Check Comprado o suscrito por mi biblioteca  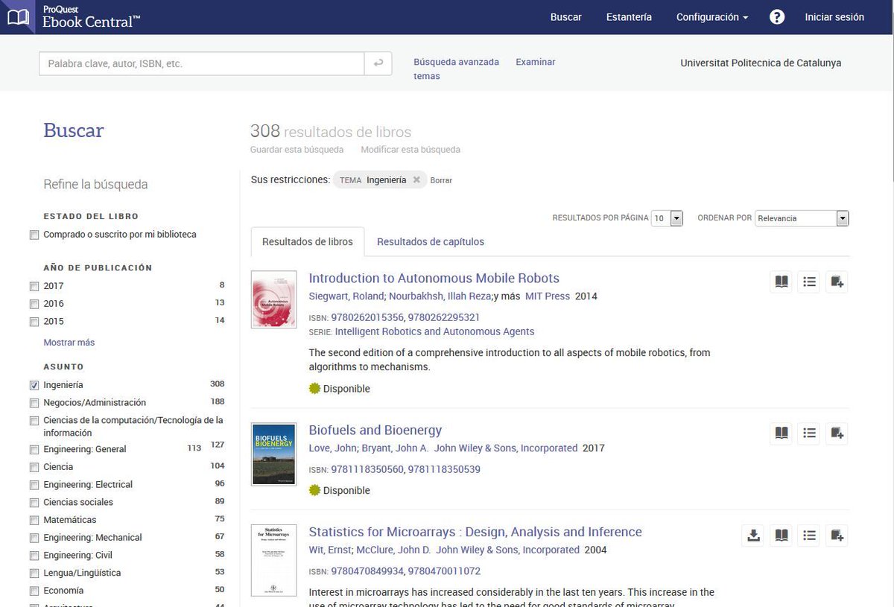pyautogui.click(x=34, y=235)
